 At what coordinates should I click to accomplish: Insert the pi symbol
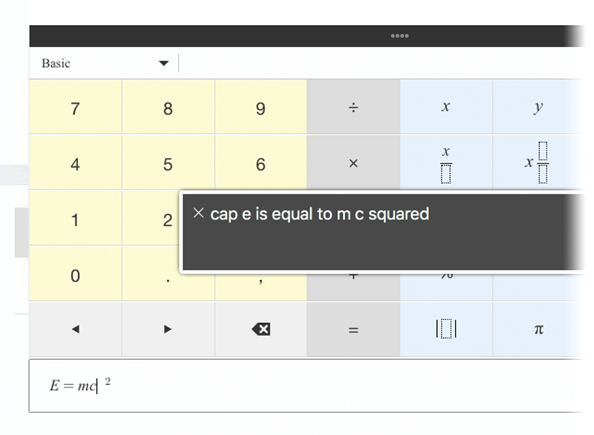[x=539, y=329]
